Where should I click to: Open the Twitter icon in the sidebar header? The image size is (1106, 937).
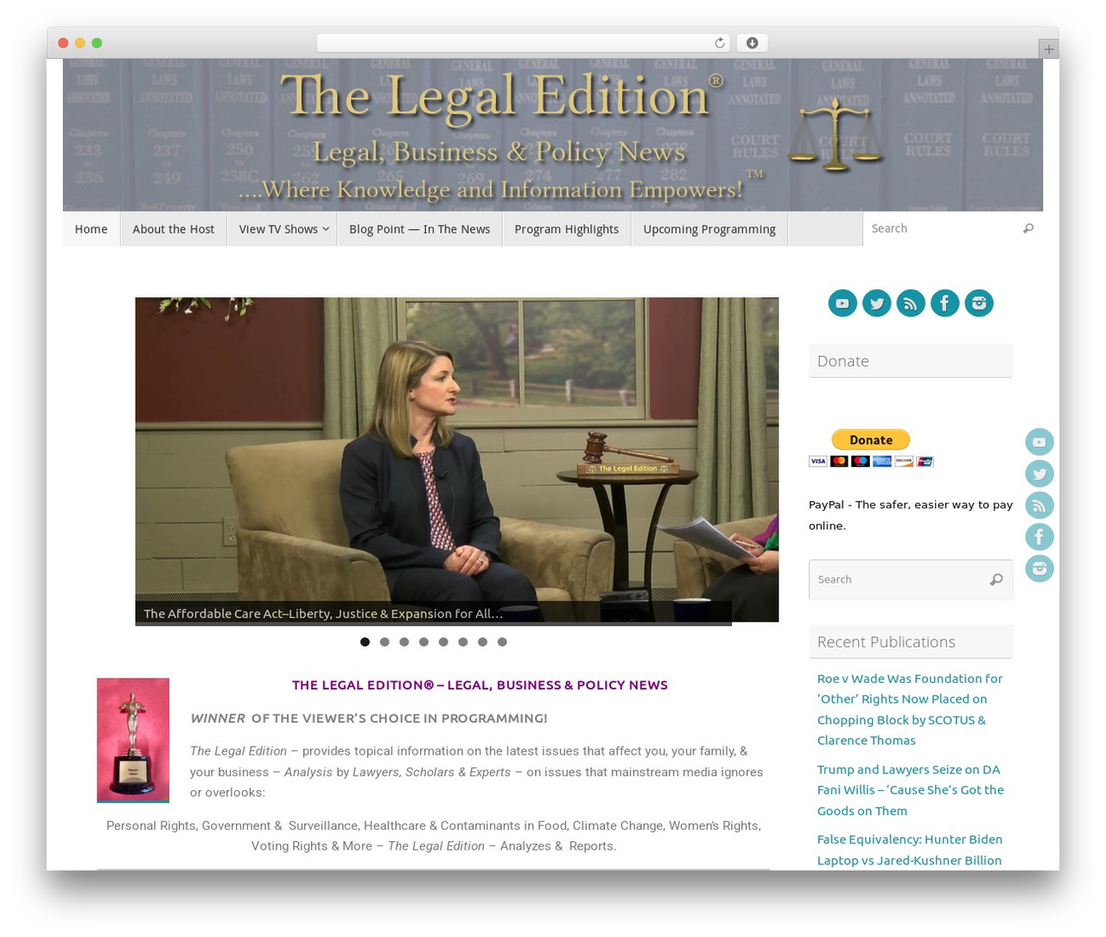(877, 303)
